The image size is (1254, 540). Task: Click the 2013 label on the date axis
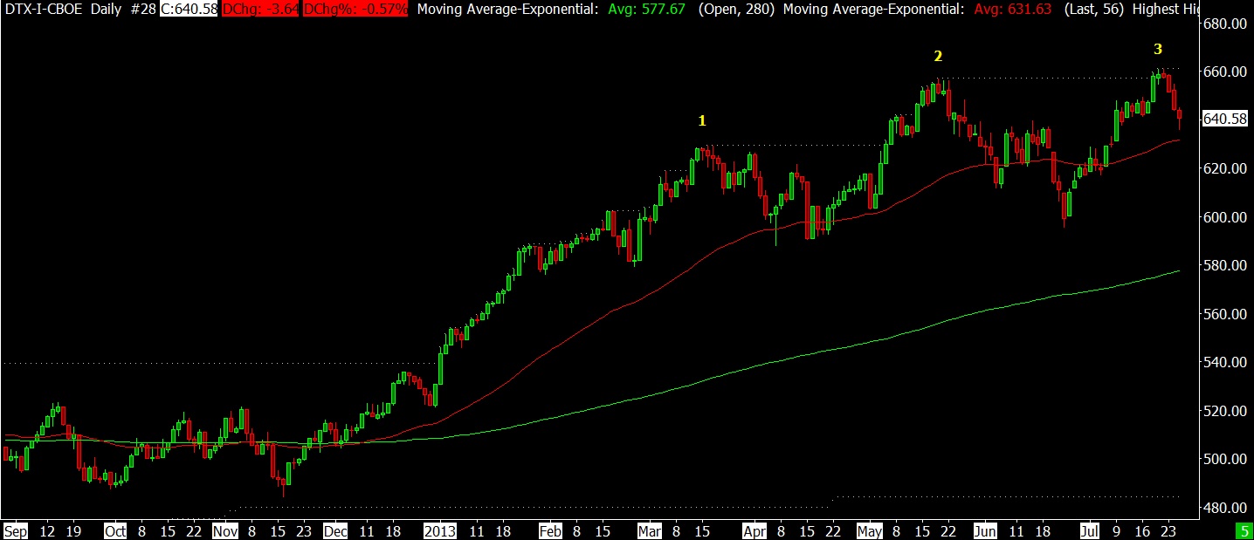(440, 530)
